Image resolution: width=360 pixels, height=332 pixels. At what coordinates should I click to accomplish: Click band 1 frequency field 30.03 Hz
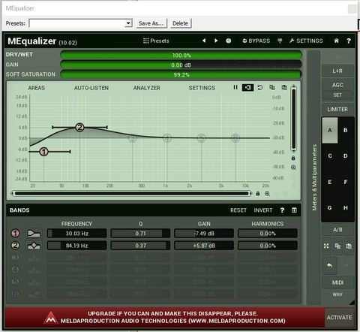pyautogui.click(x=77, y=234)
